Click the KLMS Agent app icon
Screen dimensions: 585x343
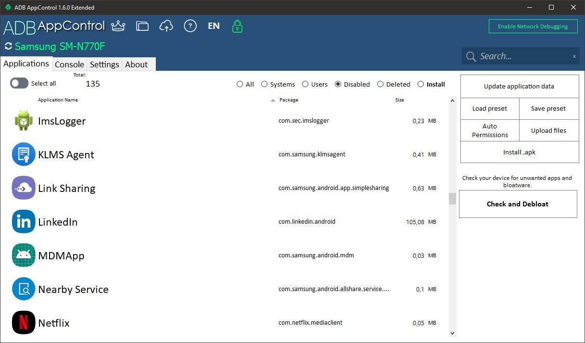(24, 154)
